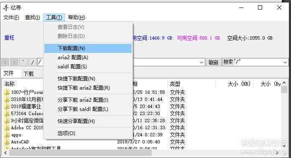Viewport: 291px width, 158px height.
Task: Open the 查找(I) menu
Action: 33,18
